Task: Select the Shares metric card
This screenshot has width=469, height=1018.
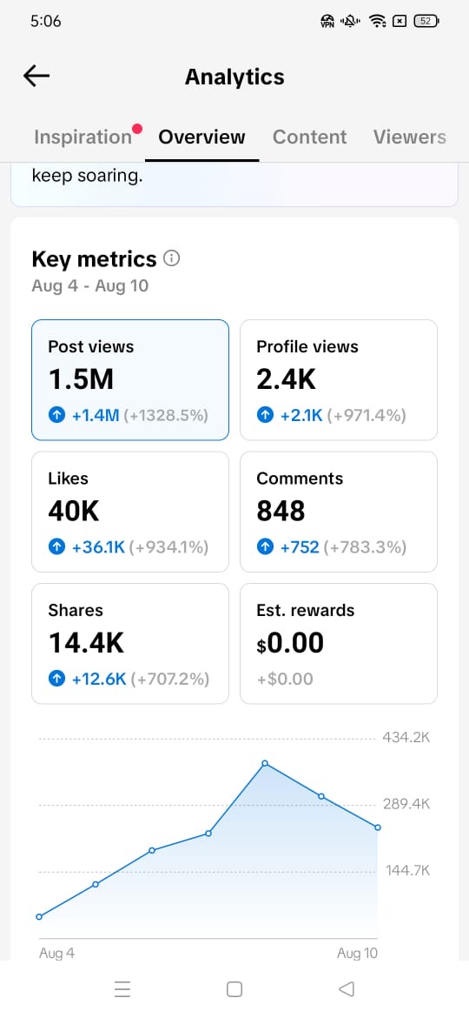Action: coord(130,643)
